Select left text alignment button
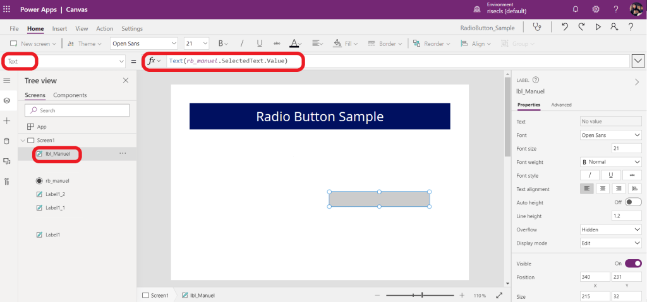Image resolution: width=647 pixels, height=302 pixels. point(587,189)
